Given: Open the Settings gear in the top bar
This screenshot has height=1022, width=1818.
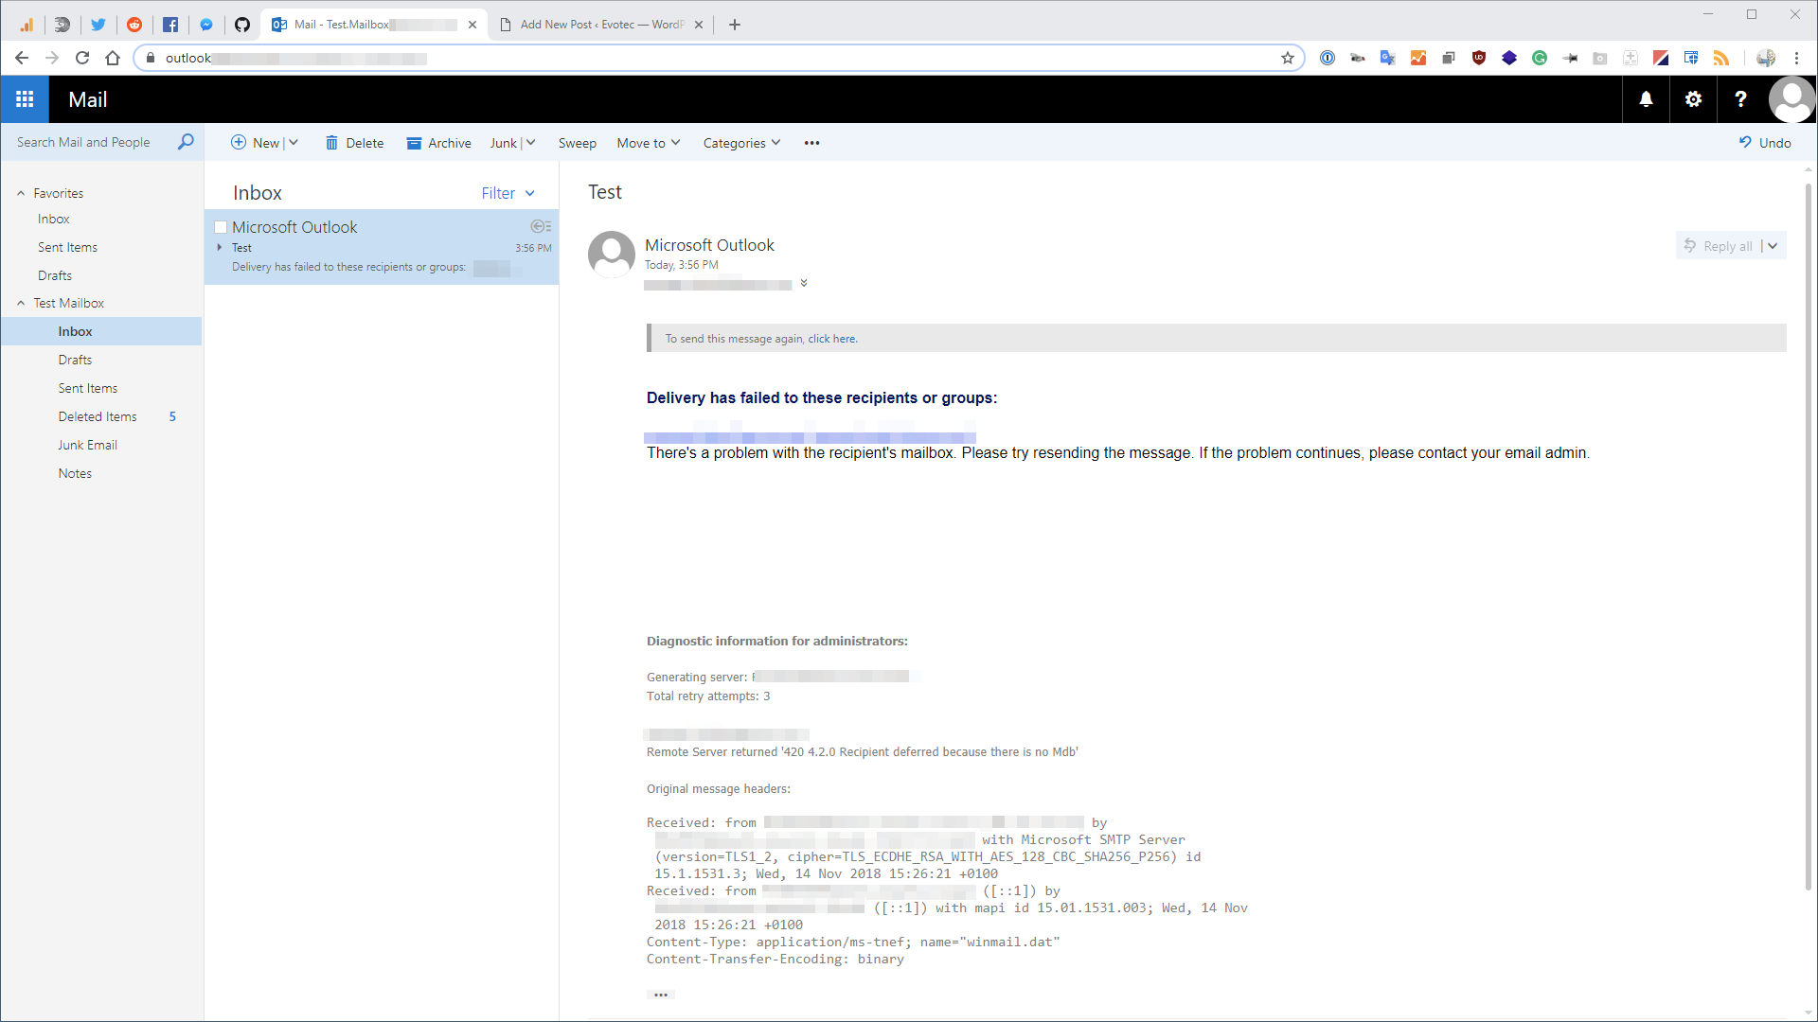Looking at the screenshot, I should pos(1694,98).
